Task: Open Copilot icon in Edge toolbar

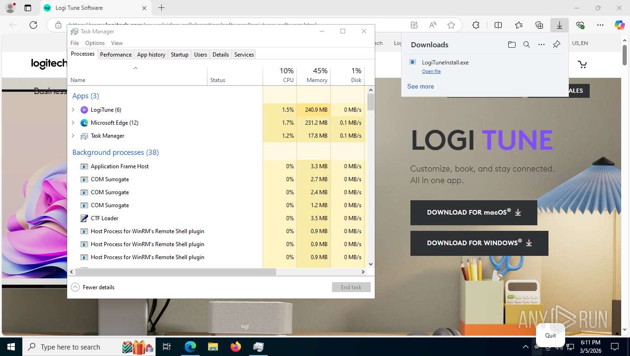Action: [620, 25]
